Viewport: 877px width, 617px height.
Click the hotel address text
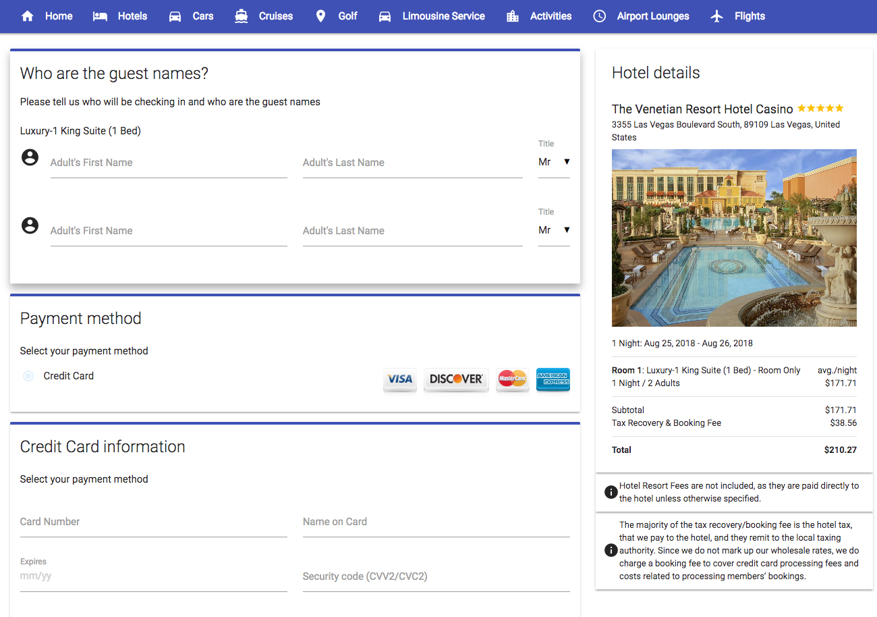point(726,131)
